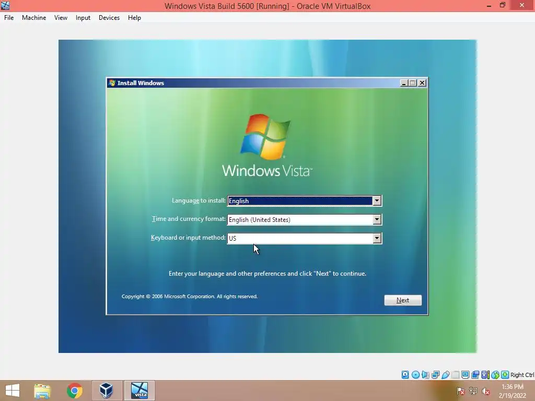Click the display settings status icon

465,375
